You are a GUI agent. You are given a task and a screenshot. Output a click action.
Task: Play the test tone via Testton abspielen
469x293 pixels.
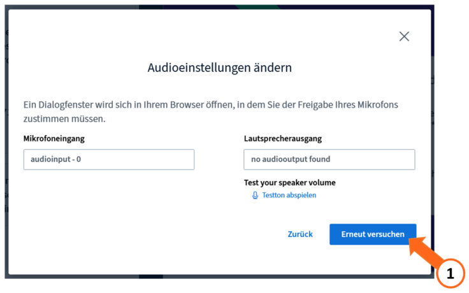[x=289, y=196]
